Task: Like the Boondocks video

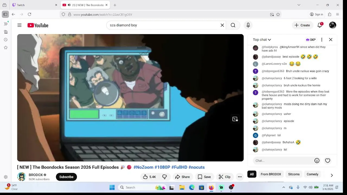Action: [149, 177]
